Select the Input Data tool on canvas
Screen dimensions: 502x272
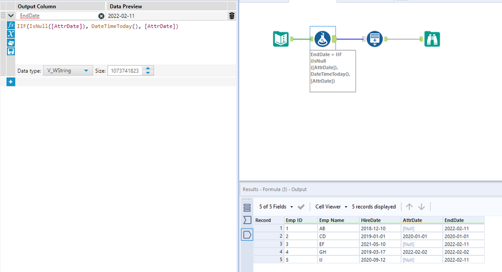tap(281, 39)
